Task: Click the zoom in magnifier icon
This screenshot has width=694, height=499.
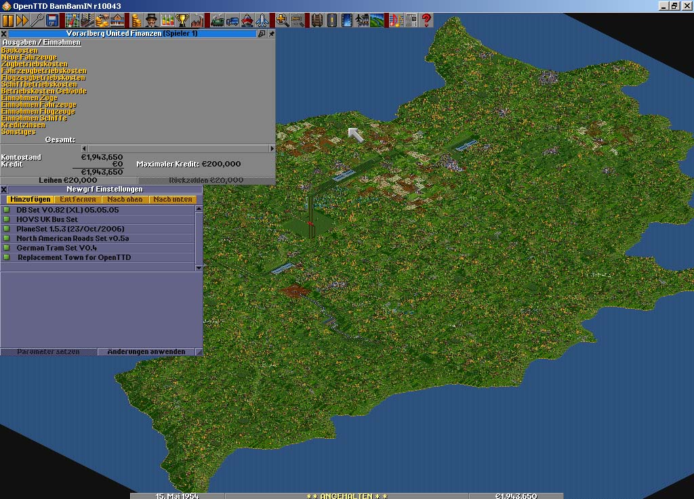Action: (282, 20)
